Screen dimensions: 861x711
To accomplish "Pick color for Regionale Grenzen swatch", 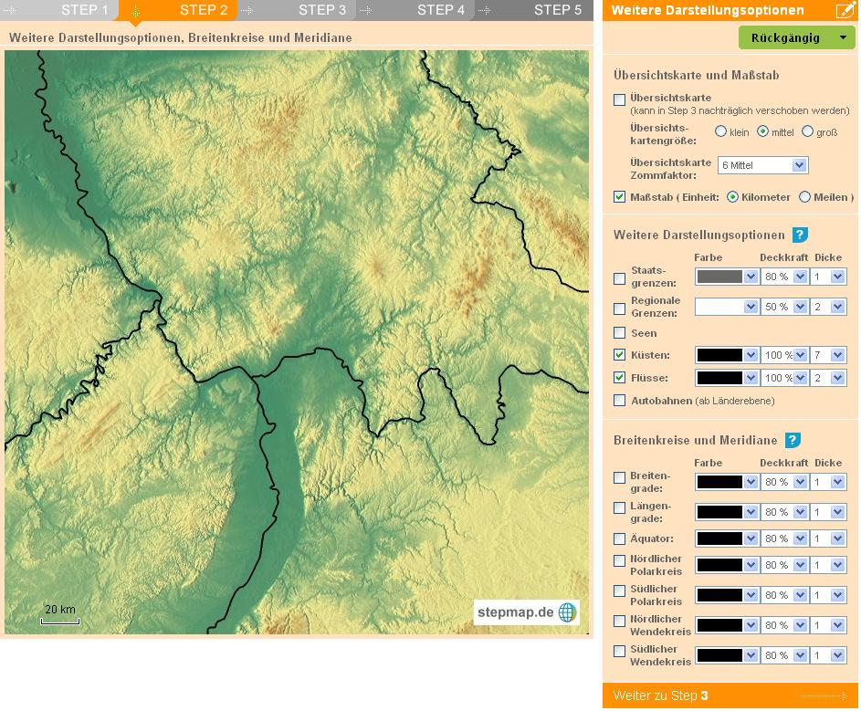I will [727, 308].
